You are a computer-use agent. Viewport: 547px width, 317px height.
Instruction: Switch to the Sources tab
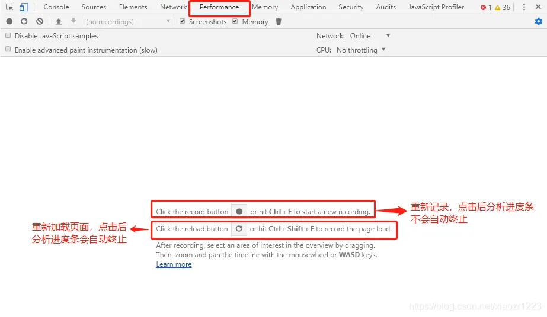click(x=94, y=7)
